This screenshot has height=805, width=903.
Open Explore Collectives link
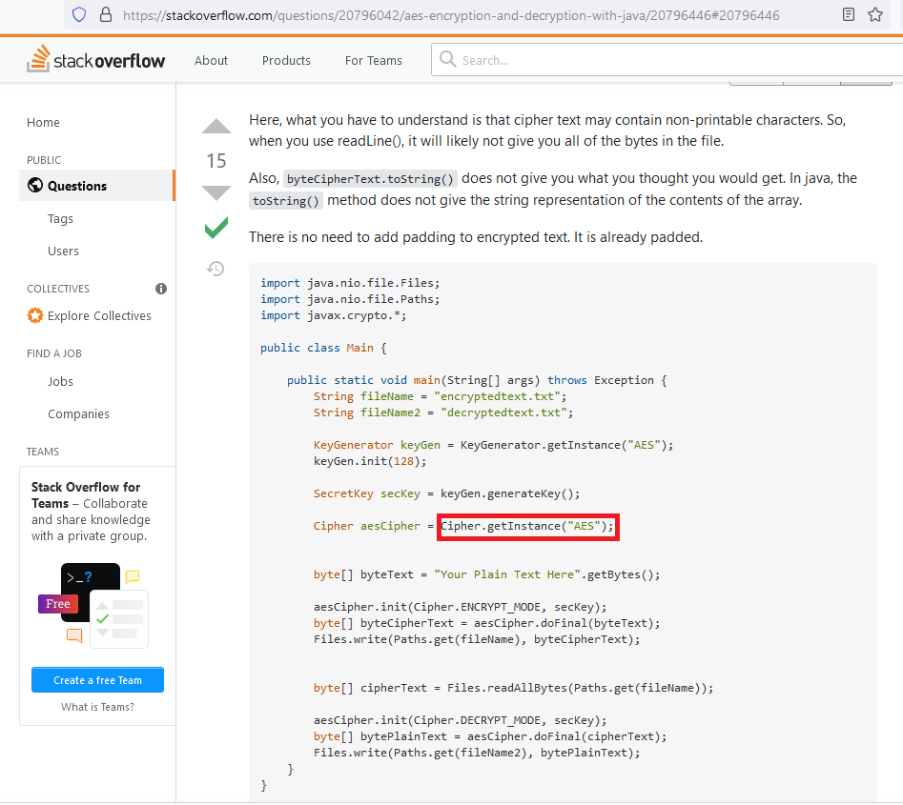coord(99,316)
